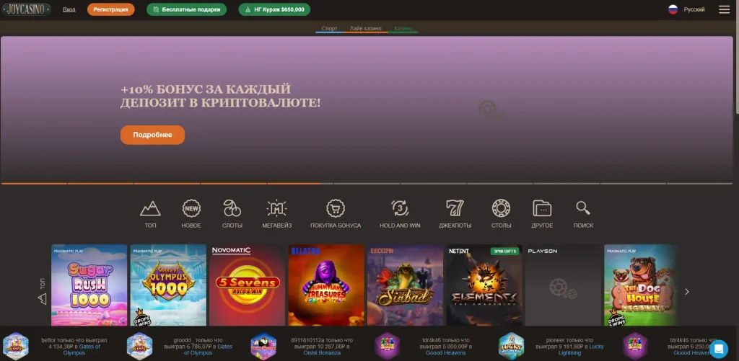Select the HOLD AND WIN icon
Viewport: 739px width, 361px height.
click(400, 208)
